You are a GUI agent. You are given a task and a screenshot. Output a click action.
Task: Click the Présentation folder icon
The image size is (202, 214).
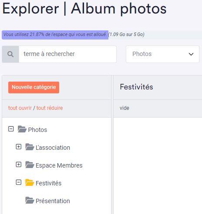(30, 201)
